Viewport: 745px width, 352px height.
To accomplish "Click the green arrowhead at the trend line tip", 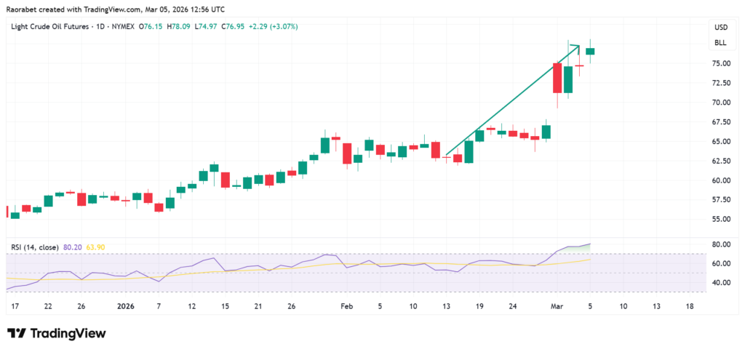I will pos(576,47).
